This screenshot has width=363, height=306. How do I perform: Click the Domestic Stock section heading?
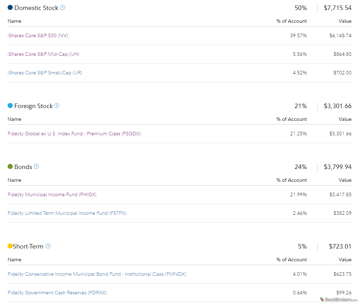click(36, 8)
